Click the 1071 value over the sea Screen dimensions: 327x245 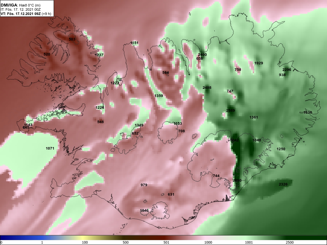click(x=50, y=148)
